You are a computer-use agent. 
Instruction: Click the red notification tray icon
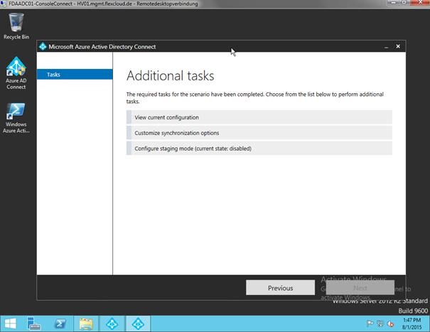[x=390, y=323]
